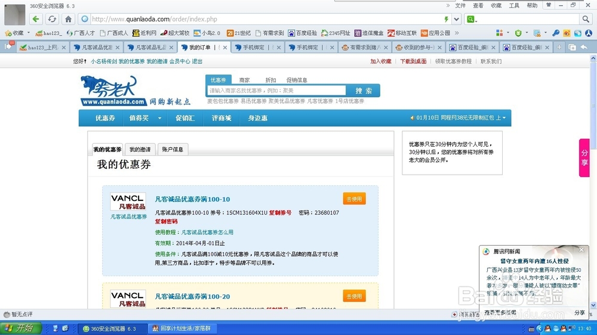Click VANCL logo of the 满100-10 coupon
Viewport: 597px width, 335px height.
click(x=128, y=201)
